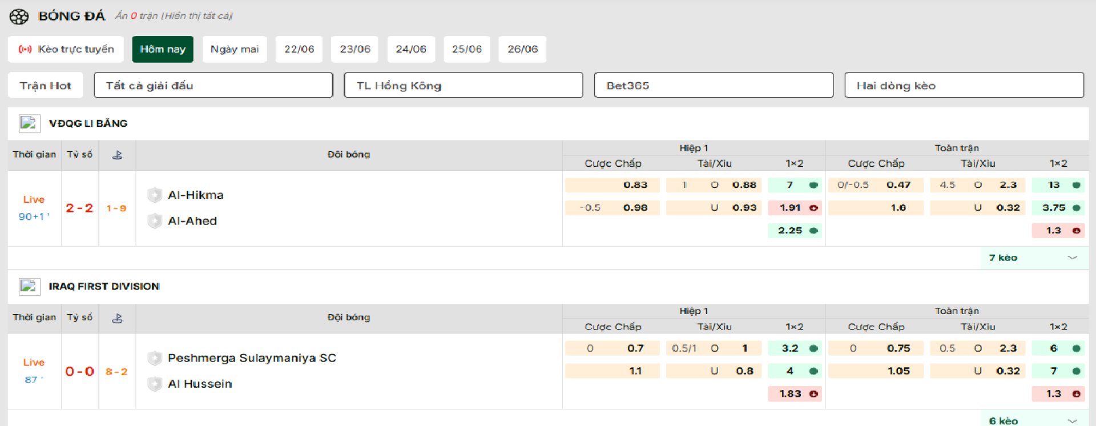Click the IRAQ FIRST DIVISION league title

(104, 286)
